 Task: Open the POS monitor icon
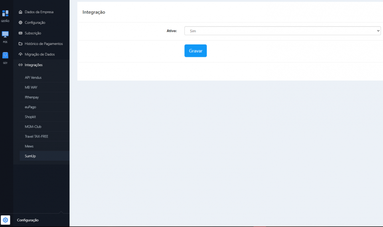(5, 35)
